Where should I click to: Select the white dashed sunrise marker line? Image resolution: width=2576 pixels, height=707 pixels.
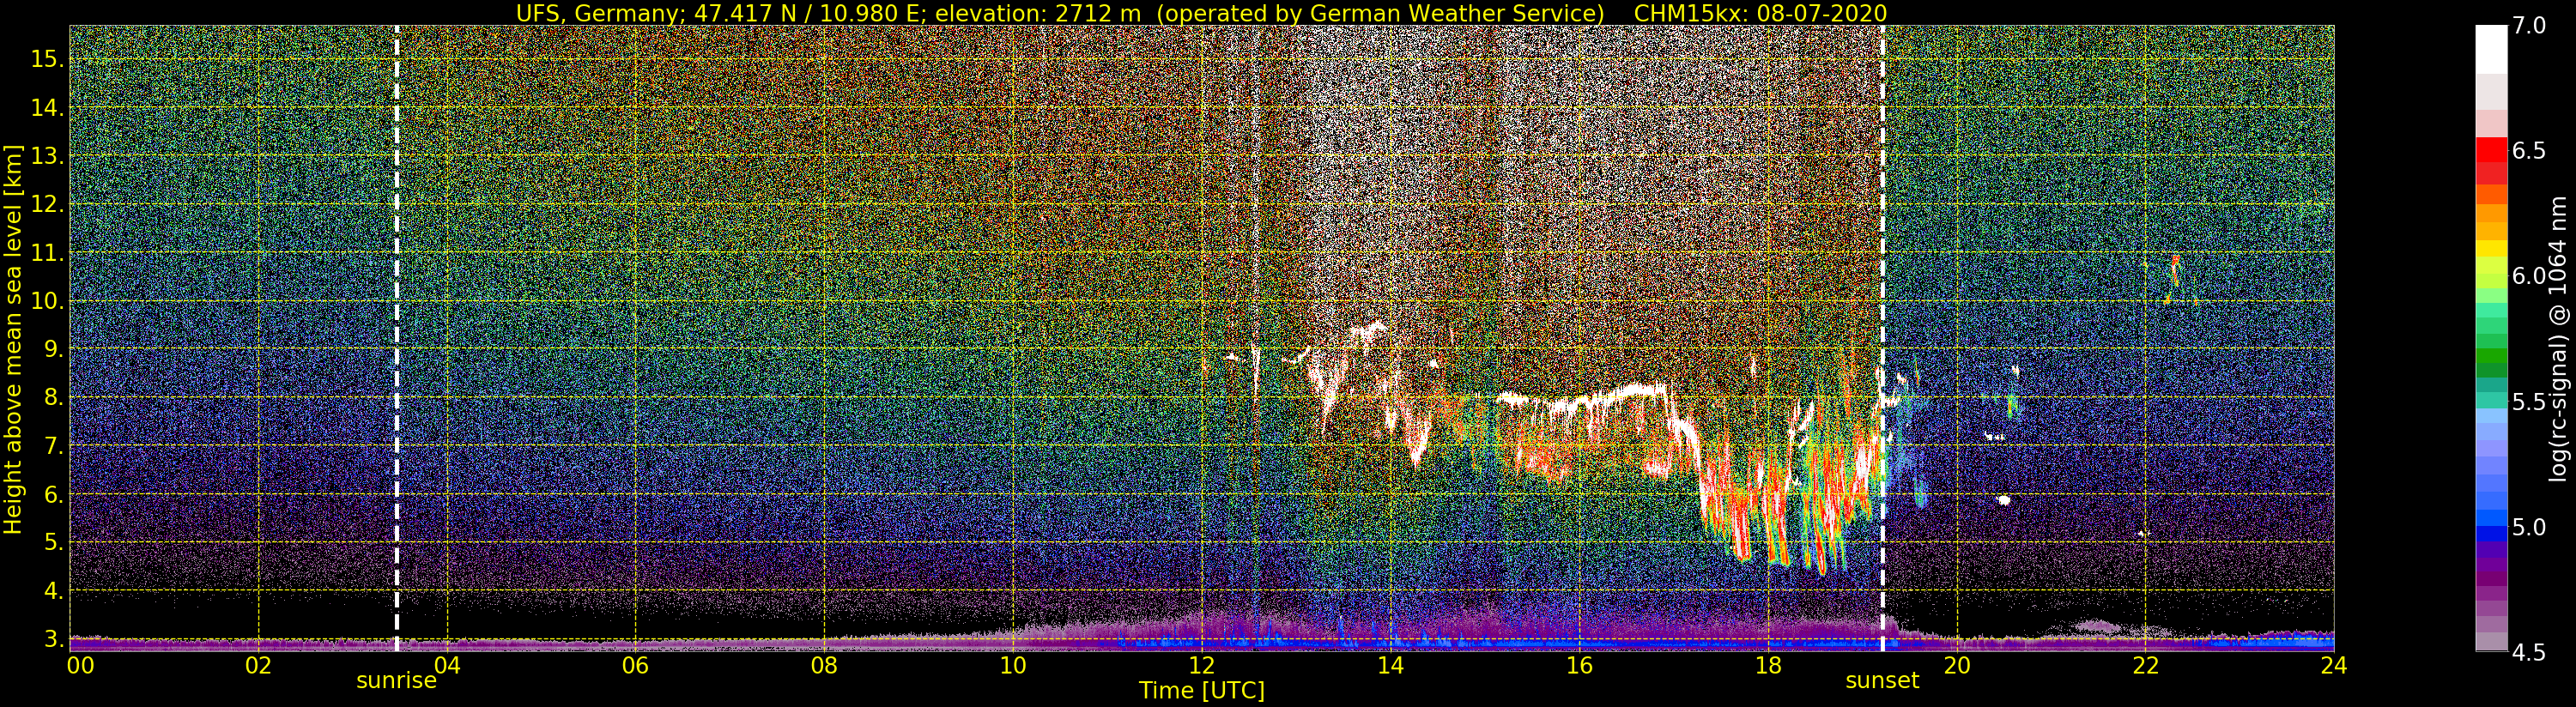pyautogui.click(x=397, y=338)
